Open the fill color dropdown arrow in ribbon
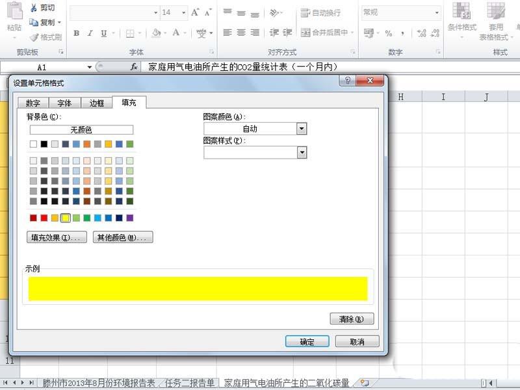 coord(164,33)
